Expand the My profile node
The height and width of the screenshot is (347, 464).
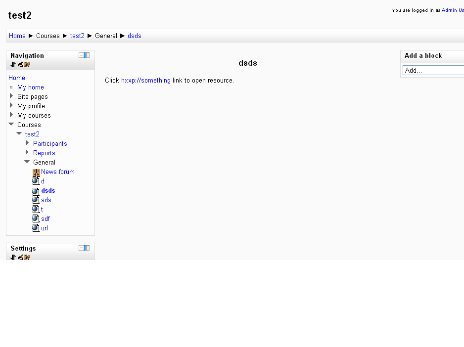(x=11, y=105)
